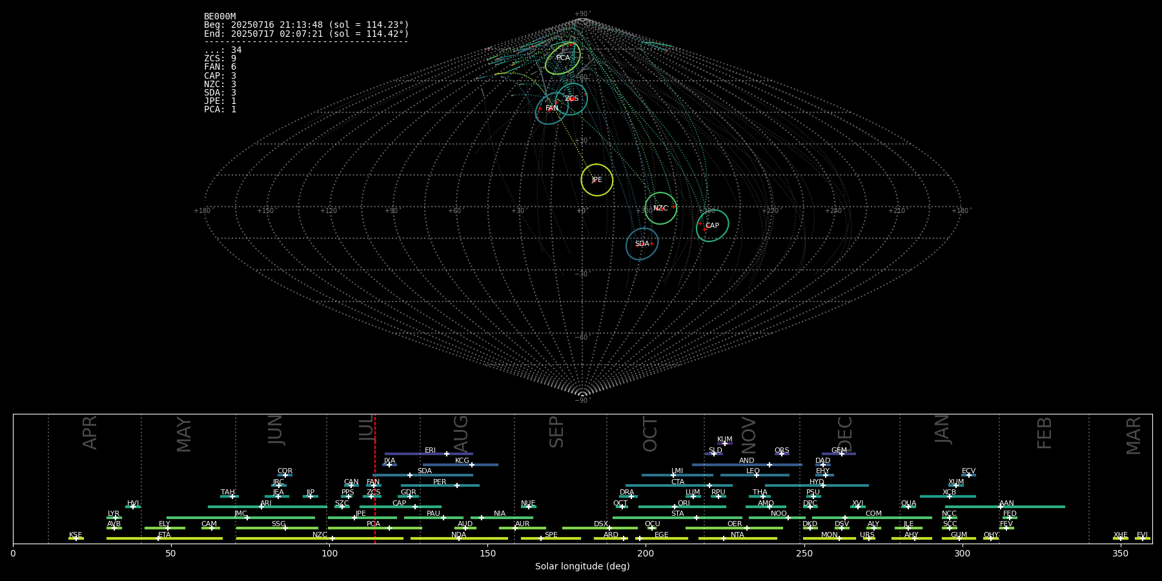Click the red dashed current-date line in timeline

point(375,478)
